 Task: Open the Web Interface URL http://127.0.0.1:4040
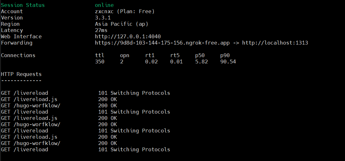[x=128, y=36]
